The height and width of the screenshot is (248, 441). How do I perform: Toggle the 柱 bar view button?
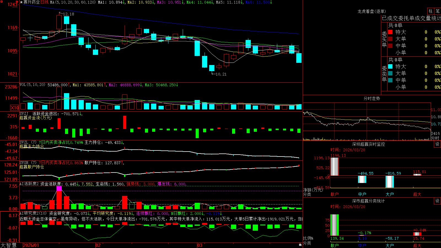point(431,11)
